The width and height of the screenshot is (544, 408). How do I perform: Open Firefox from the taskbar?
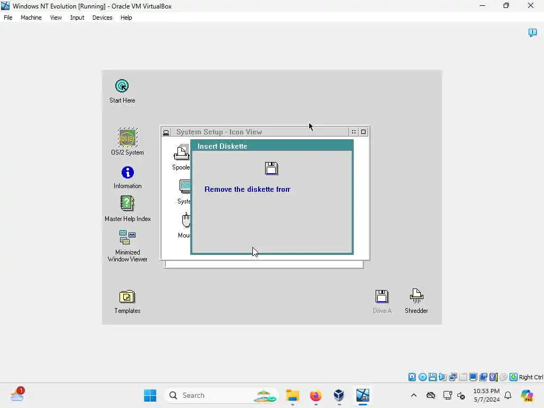click(316, 395)
